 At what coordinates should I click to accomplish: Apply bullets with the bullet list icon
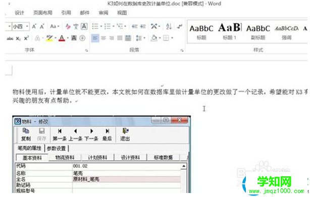click(95, 26)
